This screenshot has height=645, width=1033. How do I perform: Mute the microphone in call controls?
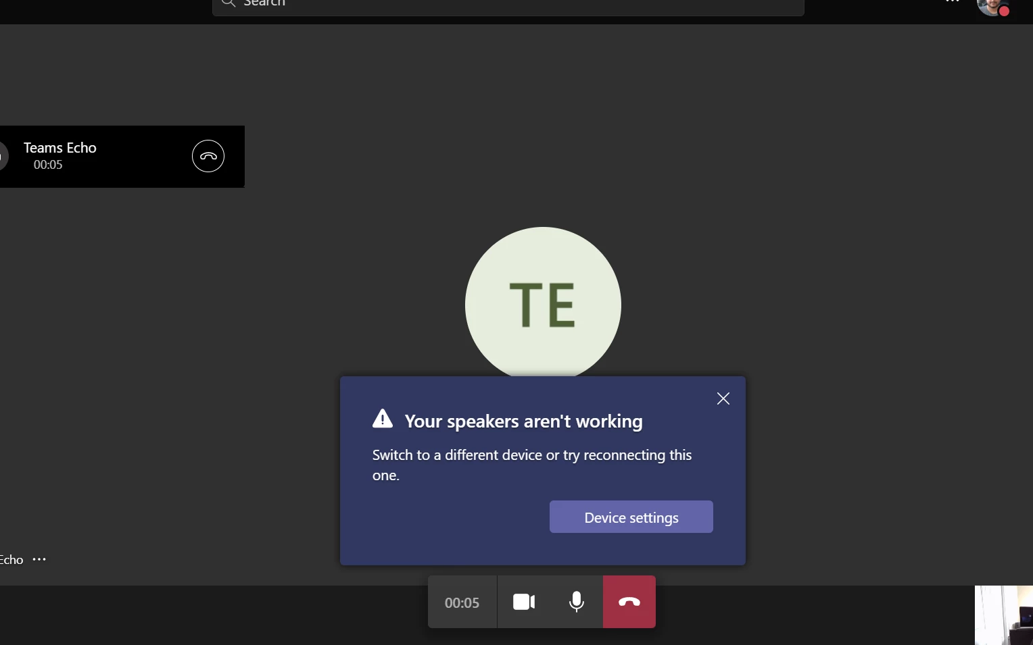(x=577, y=602)
